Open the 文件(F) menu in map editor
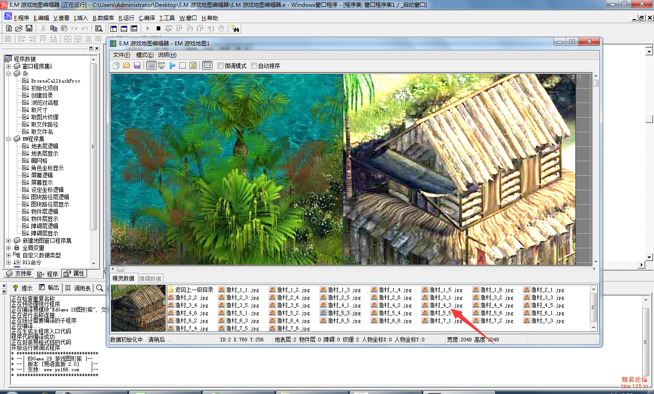654x394 pixels. pos(122,55)
